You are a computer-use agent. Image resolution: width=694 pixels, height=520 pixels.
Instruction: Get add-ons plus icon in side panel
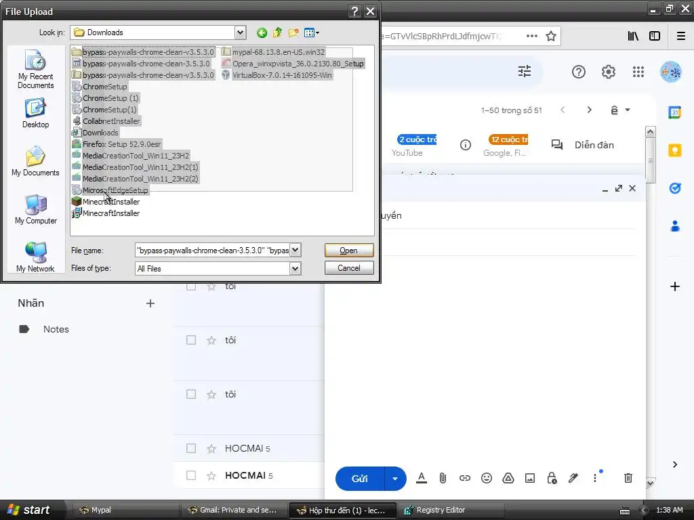pyautogui.click(x=674, y=286)
